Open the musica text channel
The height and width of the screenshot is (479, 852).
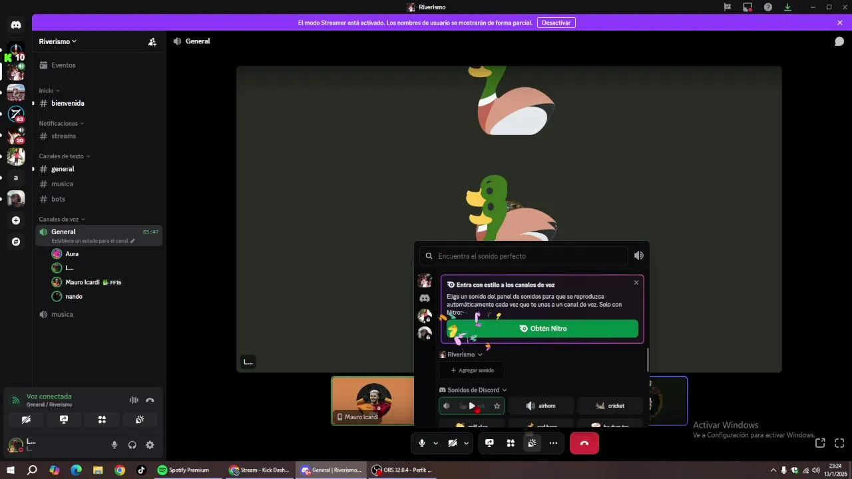[99, 184]
